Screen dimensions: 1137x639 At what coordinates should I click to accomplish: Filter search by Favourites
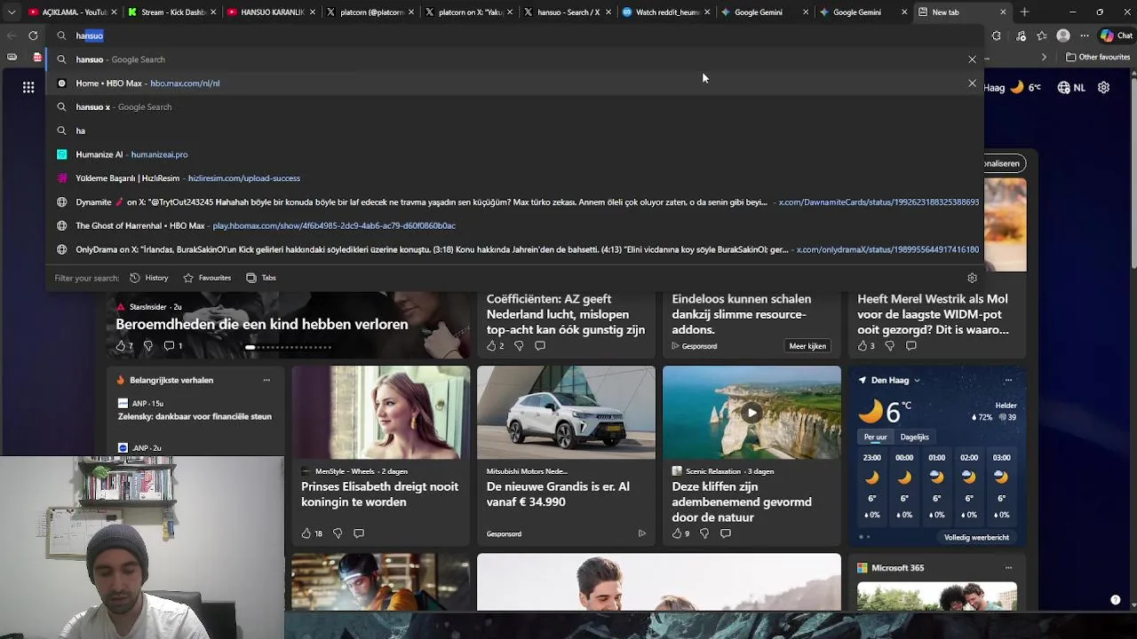(207, 278)
